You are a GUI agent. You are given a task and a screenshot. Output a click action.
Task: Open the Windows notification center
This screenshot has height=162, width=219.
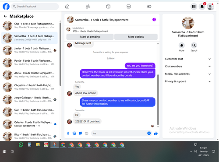click(213, 151)
